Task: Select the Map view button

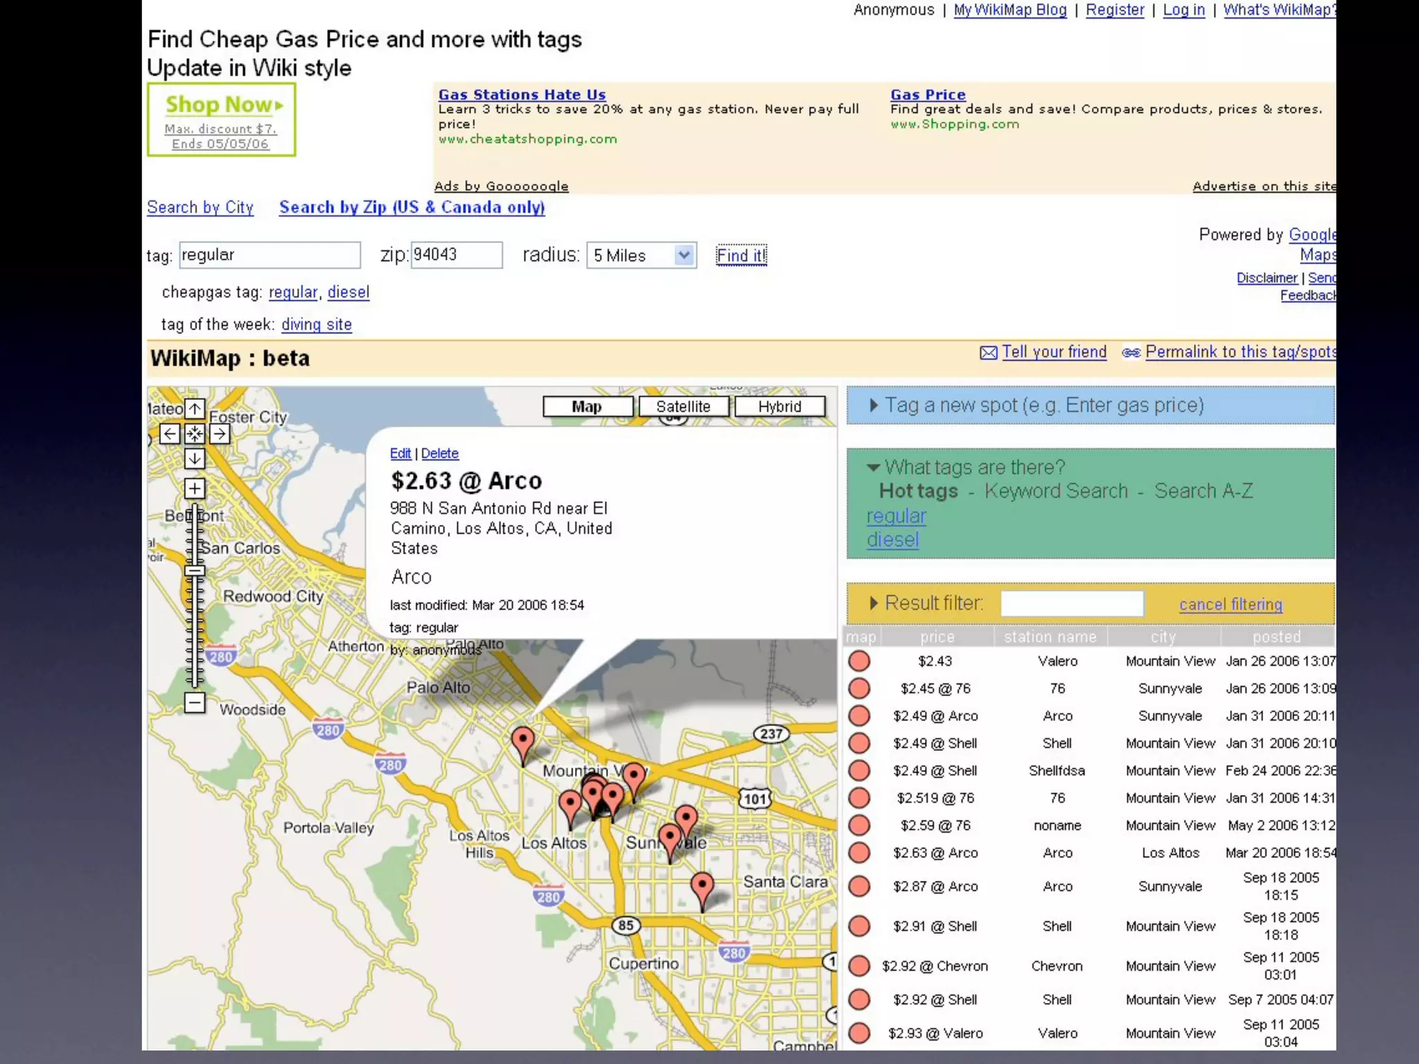Action: tap(587, 407)
